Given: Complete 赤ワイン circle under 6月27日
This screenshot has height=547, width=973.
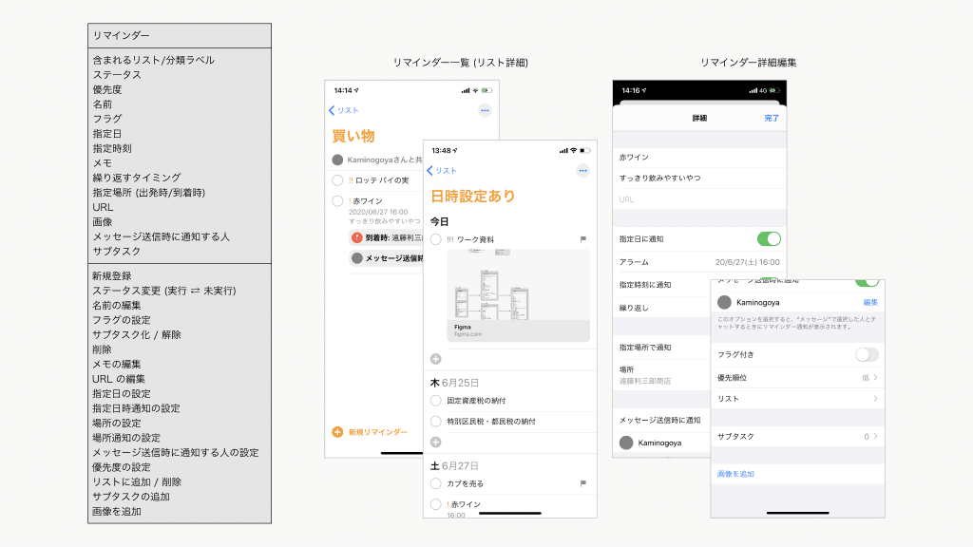Looking at the screenshot, I should point(435,504).
